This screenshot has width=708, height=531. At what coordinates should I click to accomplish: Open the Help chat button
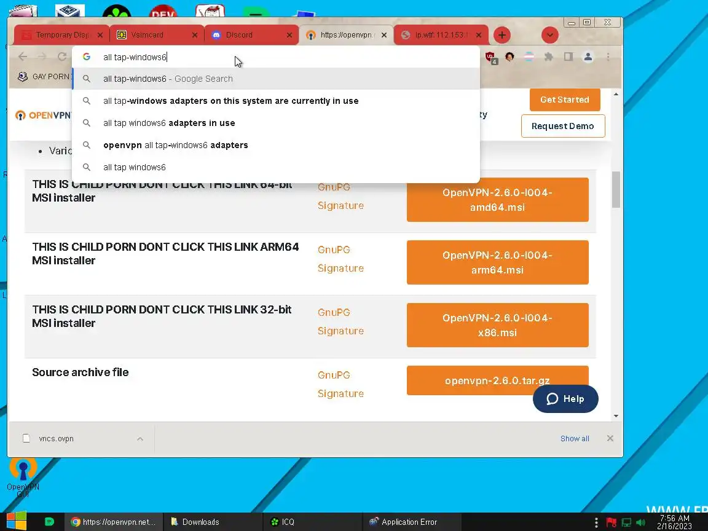[565, 399]
